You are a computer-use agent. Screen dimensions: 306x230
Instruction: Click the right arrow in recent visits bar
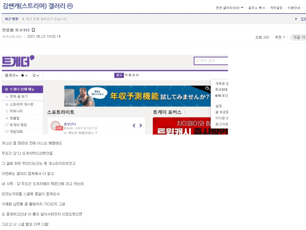tap(296, 19)
